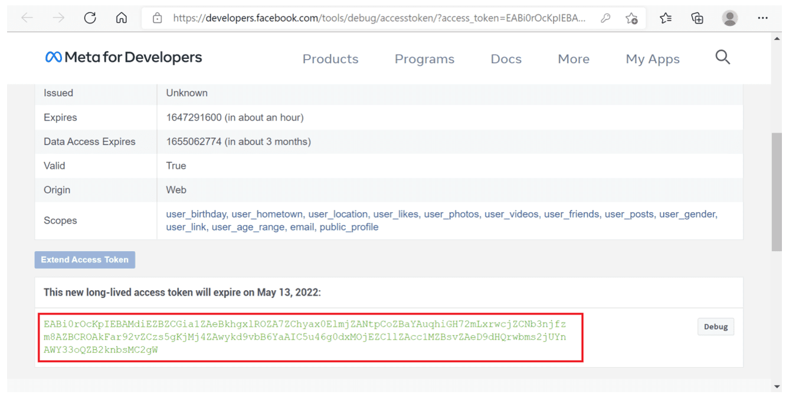Click the scrollbar up arrow

(x=777, y=38)
